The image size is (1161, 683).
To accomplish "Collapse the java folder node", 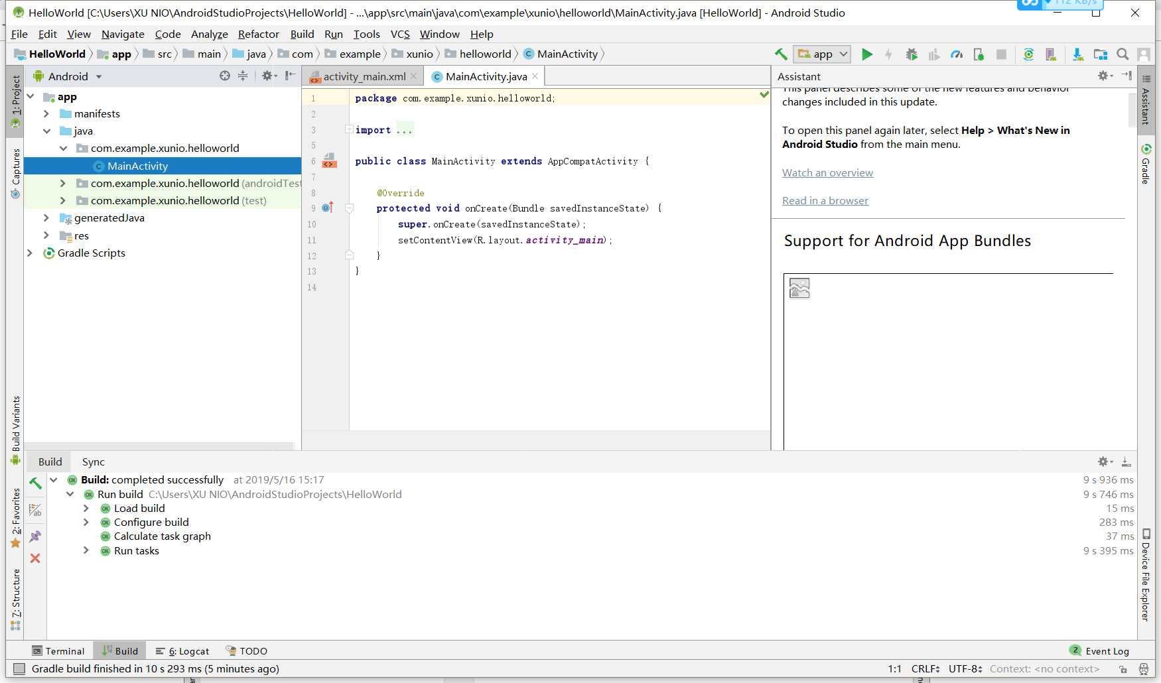I will [x=46, y=131].
